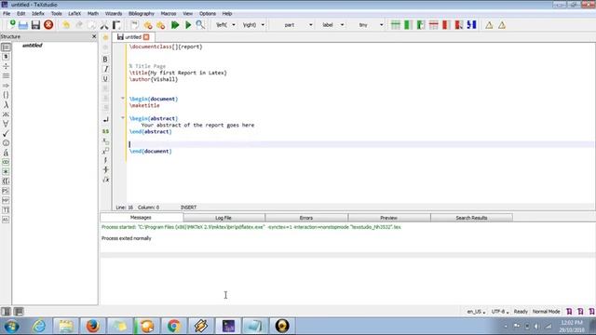Click the red stop compilation icon
Viewport: 596px width, 335px height.
coord(48,25)
